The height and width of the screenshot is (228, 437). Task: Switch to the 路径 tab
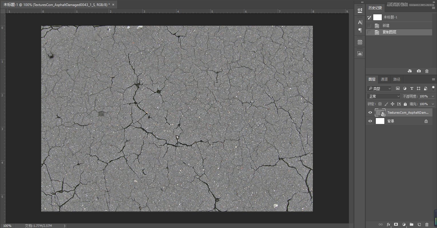[x=397, y=79]
